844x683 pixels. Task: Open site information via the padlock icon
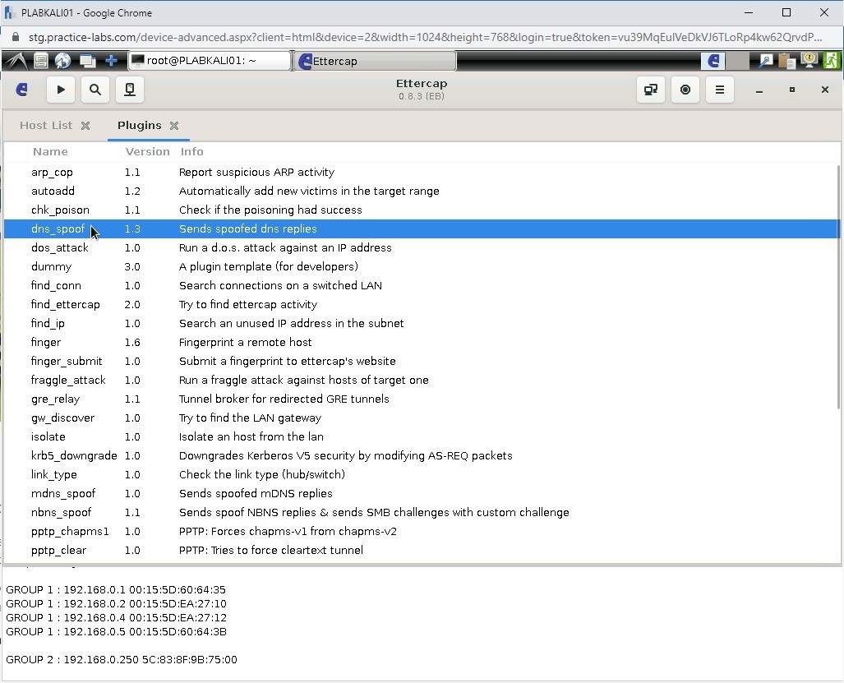(16, 37)
